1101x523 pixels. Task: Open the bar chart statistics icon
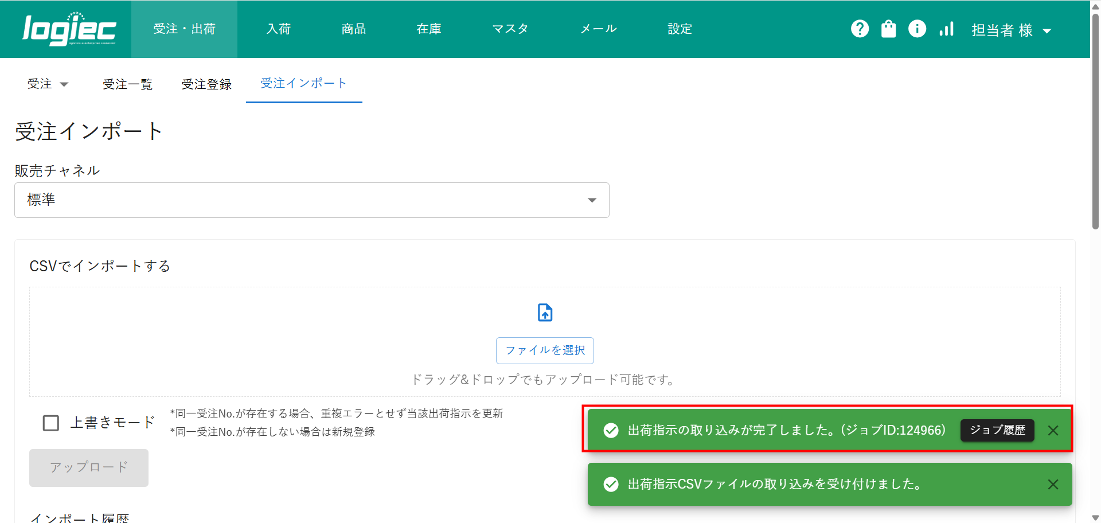pos(946,29)
